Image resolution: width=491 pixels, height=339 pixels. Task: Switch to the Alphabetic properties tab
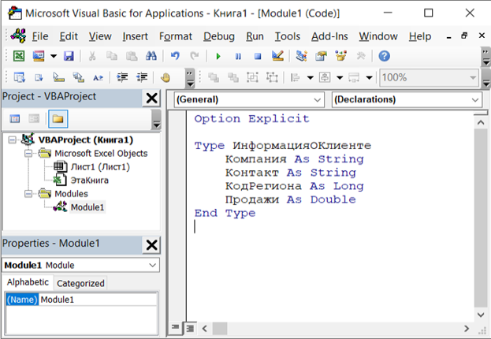(x=28, y=282)
